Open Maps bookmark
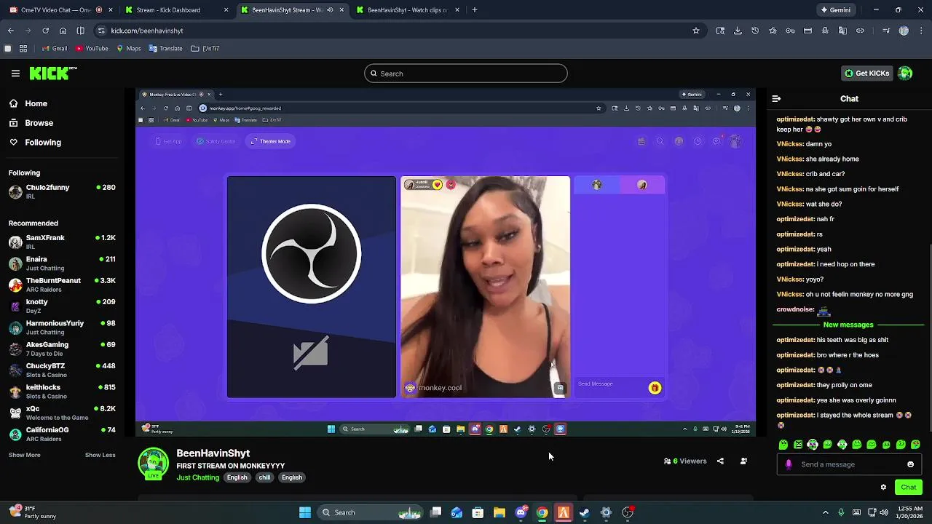This screenshot has height=524, width=932. point(128,48)
